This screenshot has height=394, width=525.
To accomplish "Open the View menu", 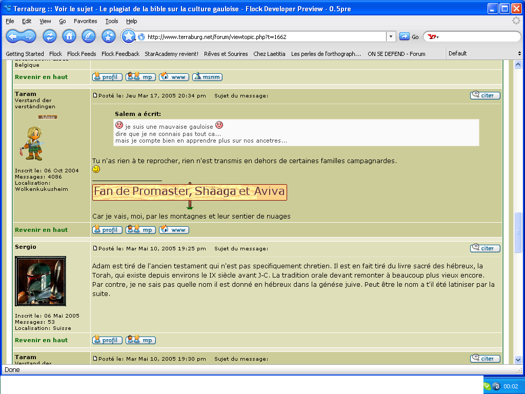I will (45, 21).
